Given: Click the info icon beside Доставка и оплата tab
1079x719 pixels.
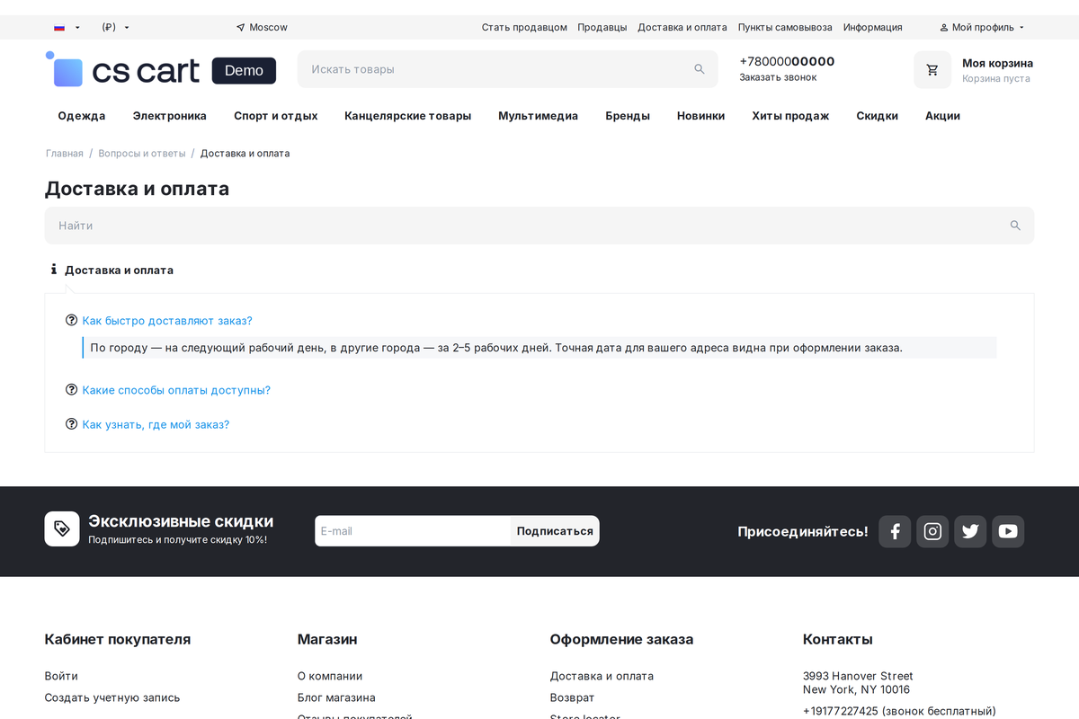Looking at the screenshot, I should [x=54, y=270].
